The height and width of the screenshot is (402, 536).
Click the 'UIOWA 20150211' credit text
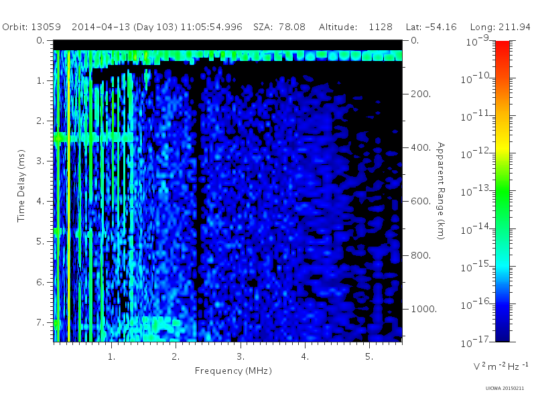tap(505, 389)
